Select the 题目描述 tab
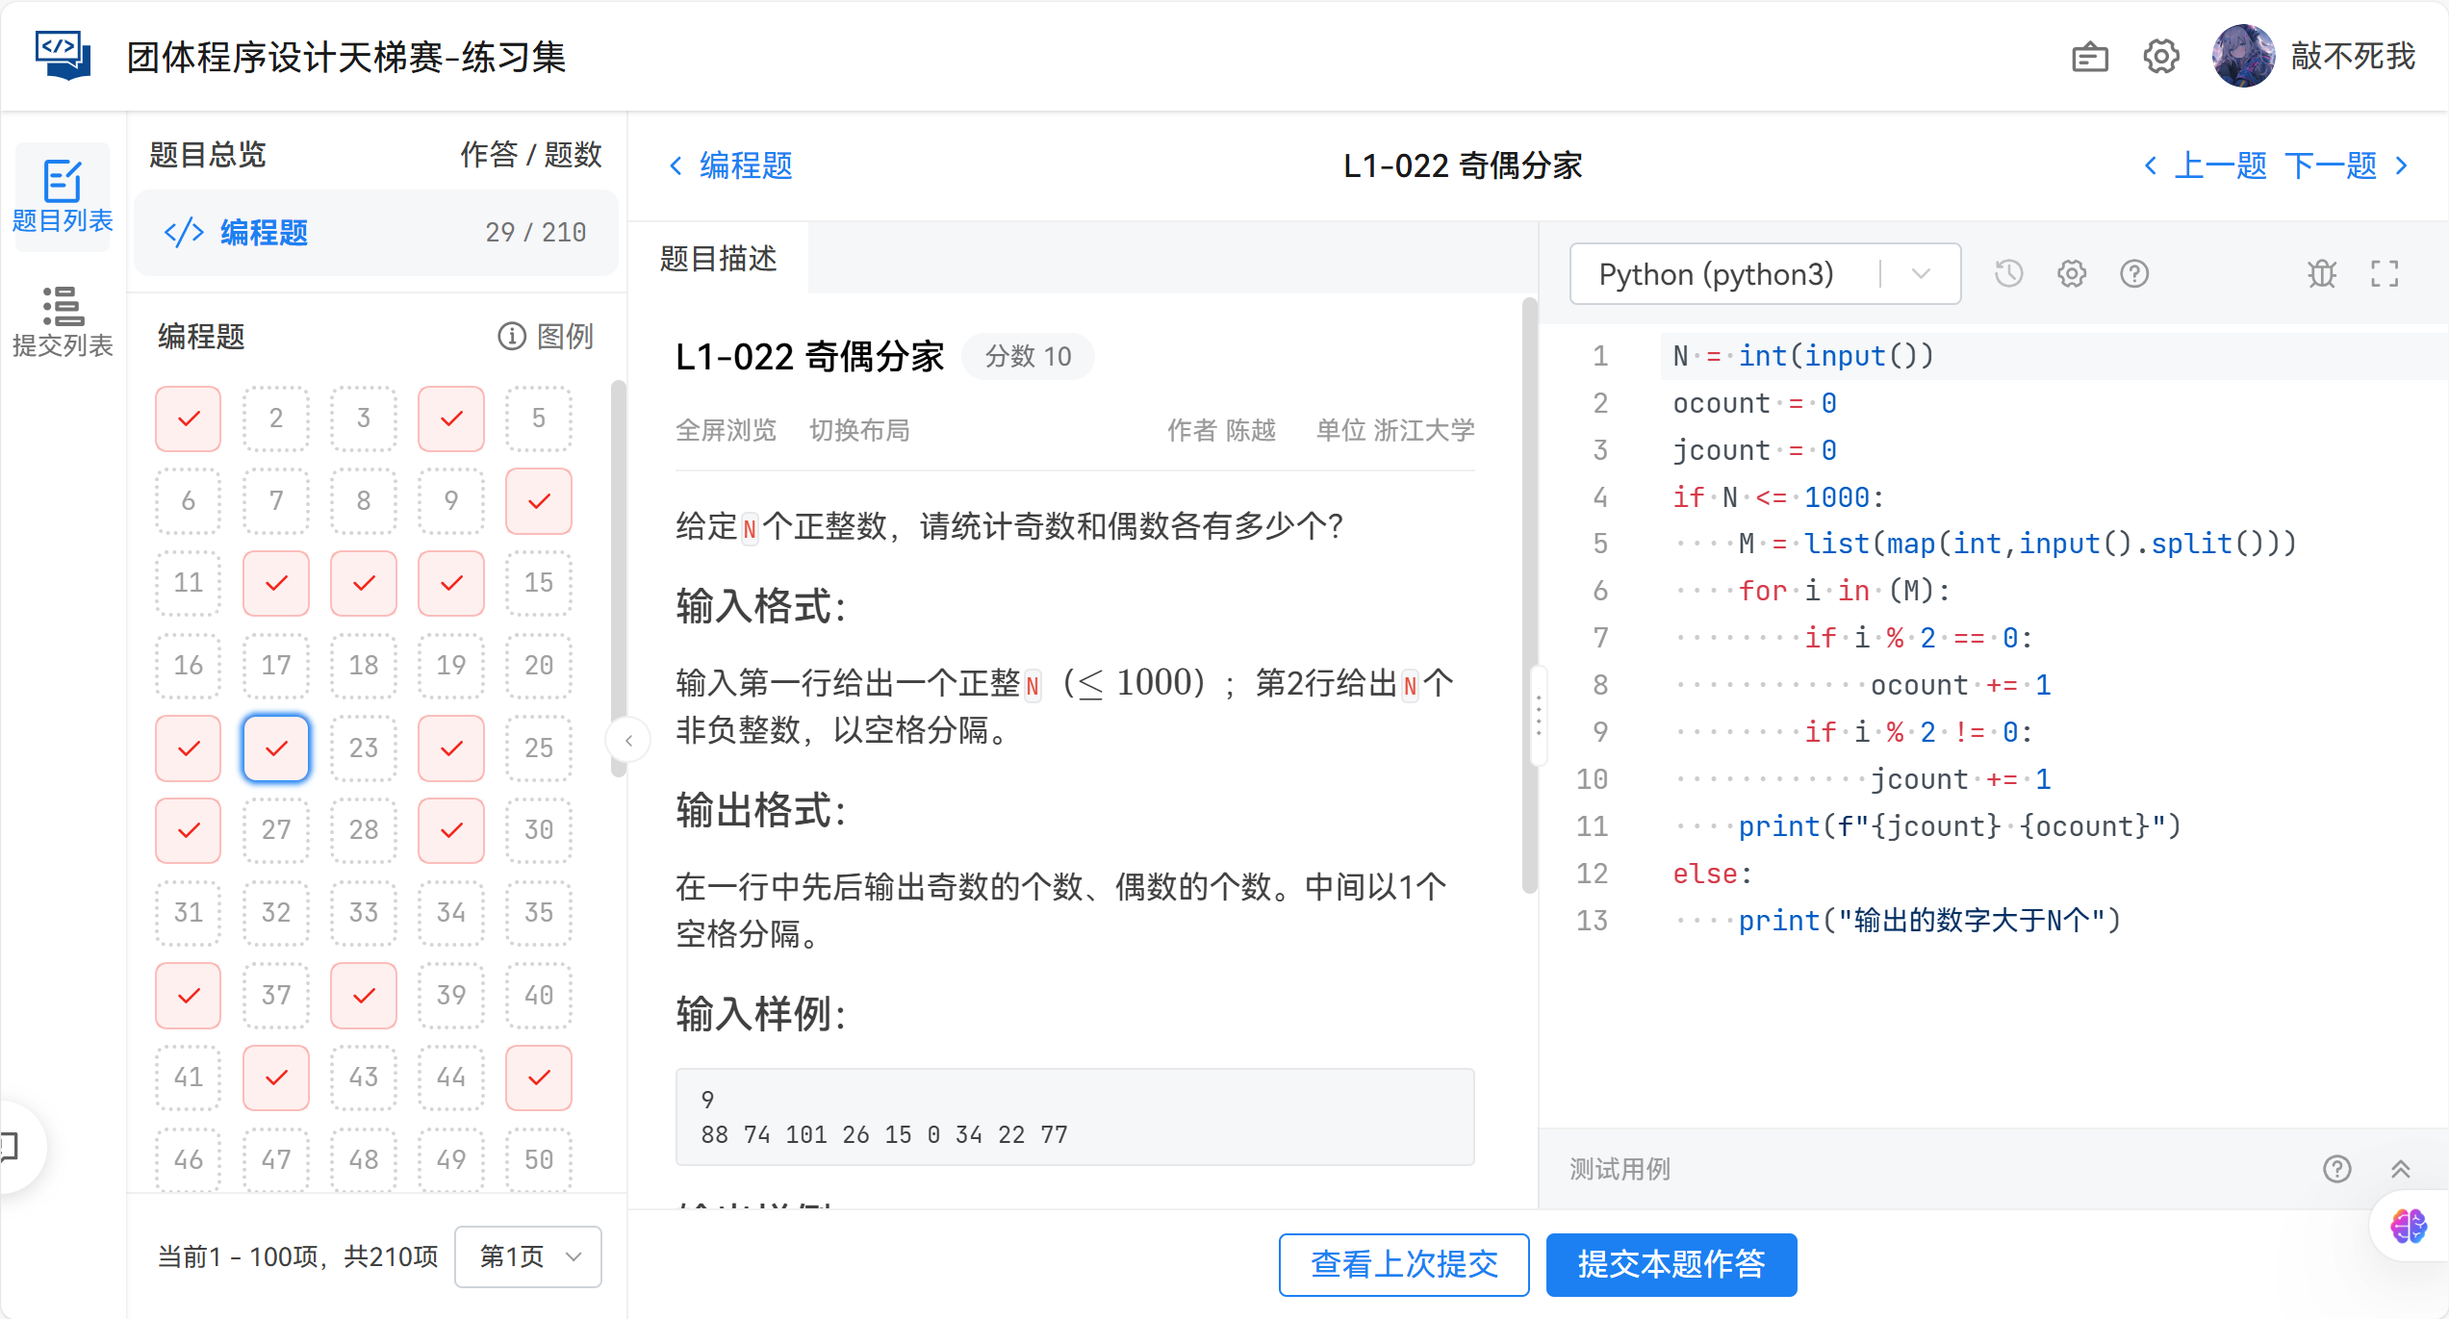Image resolution: width=2449 pixels, height=1319 pixels. tap(719, 258)
